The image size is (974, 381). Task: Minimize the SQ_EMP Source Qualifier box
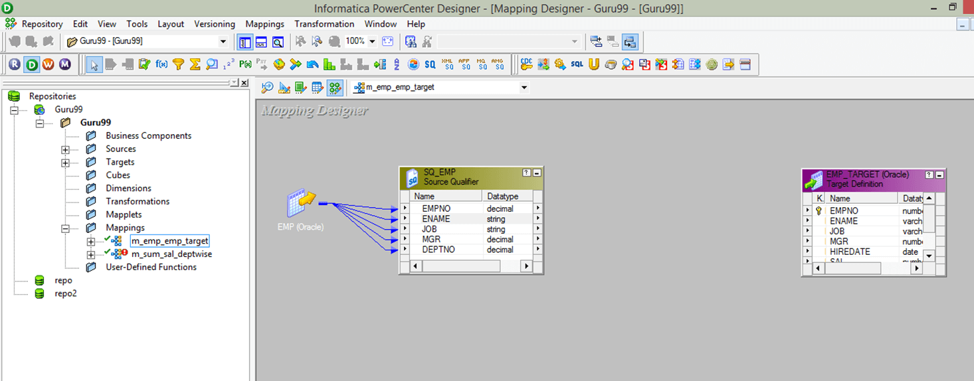(537, 173)
